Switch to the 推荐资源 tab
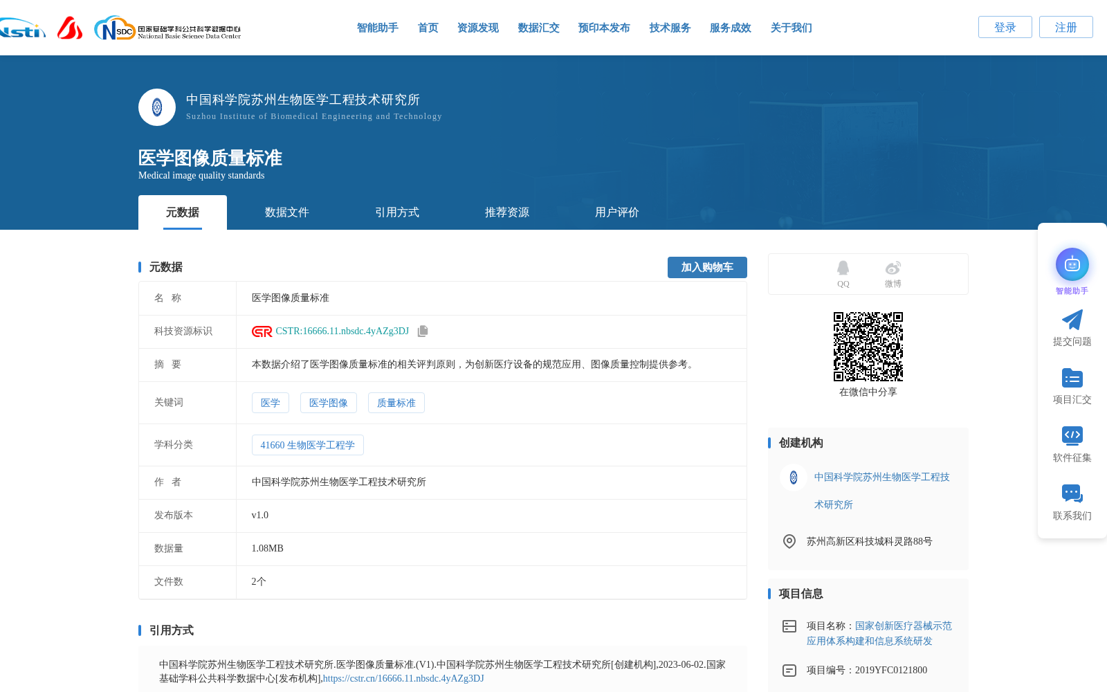Viewport: 1107px width, 692px height. pyautogui.click(x=507, y=212)
